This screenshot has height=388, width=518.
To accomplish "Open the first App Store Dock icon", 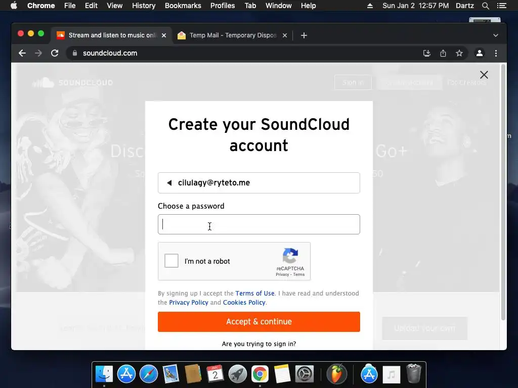I will coord(126,374).
